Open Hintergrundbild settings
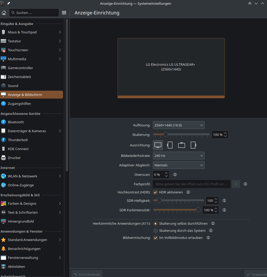Image resolution: width=267 pixels, height=277 pixels. [x=32, y=221]
